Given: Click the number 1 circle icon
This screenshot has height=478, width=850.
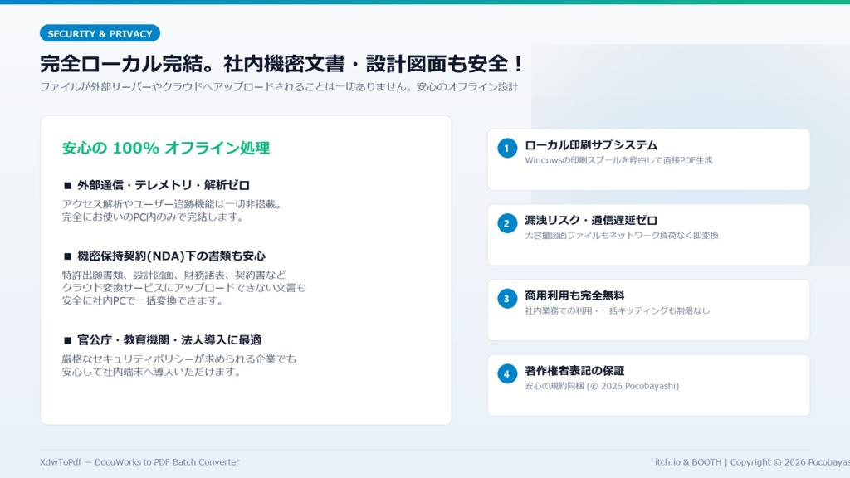Looking at the screenshot, I should (x=507, y=148).
